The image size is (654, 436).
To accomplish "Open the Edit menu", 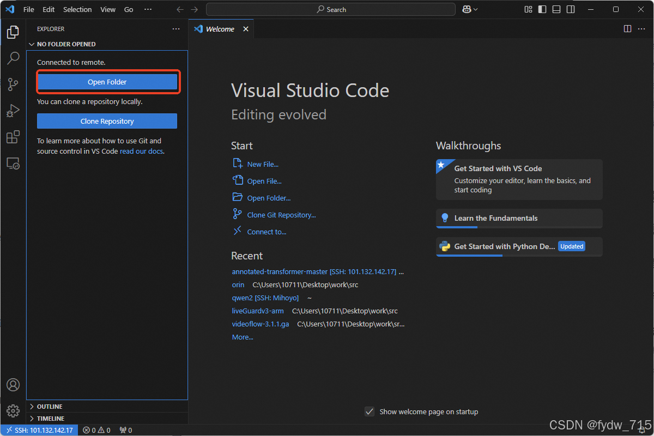I will tap(49, 9).
